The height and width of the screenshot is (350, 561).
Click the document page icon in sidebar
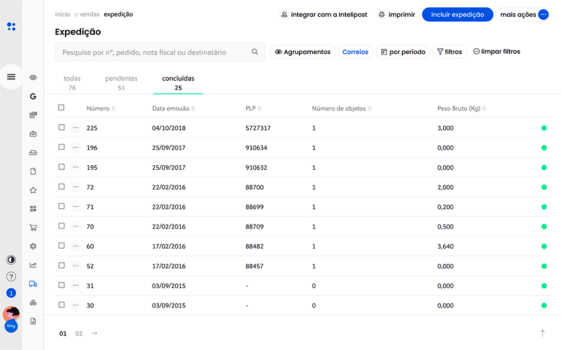(x=33, y=171)
